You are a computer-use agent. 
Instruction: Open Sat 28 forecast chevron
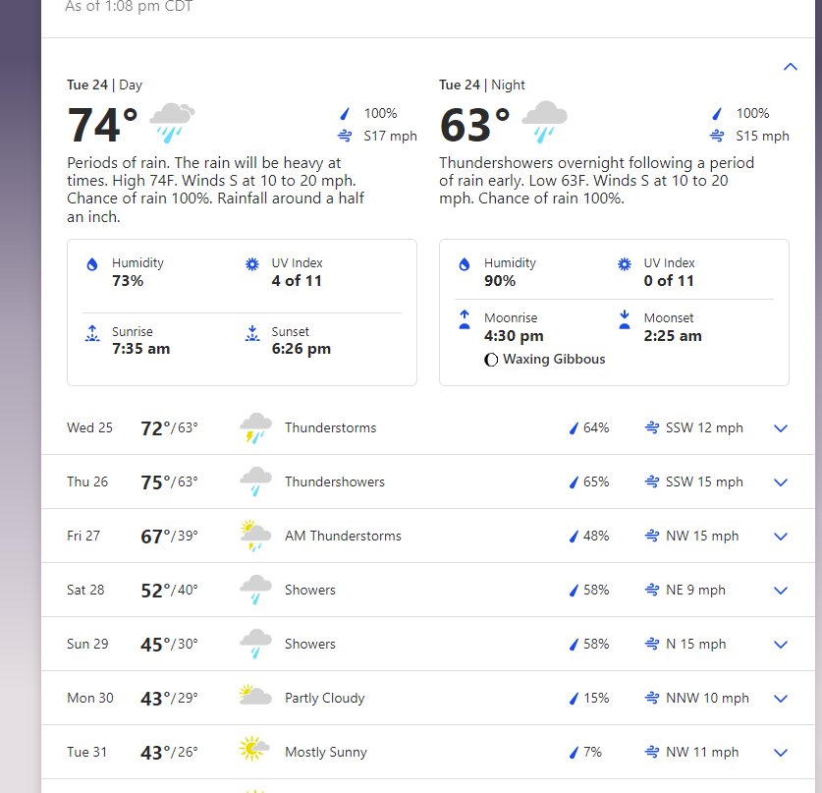click(x=781, y=591)
